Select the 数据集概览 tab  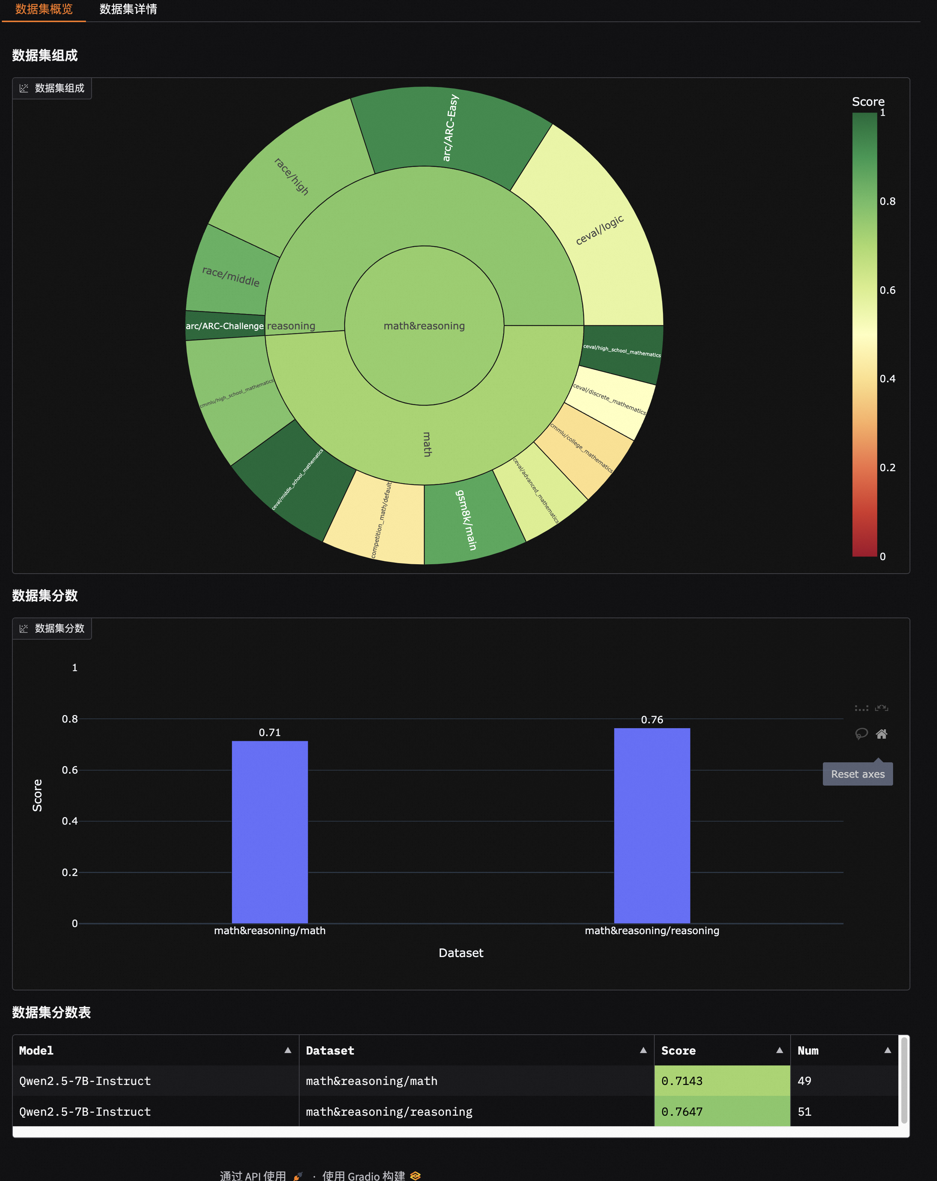point(44,9)
